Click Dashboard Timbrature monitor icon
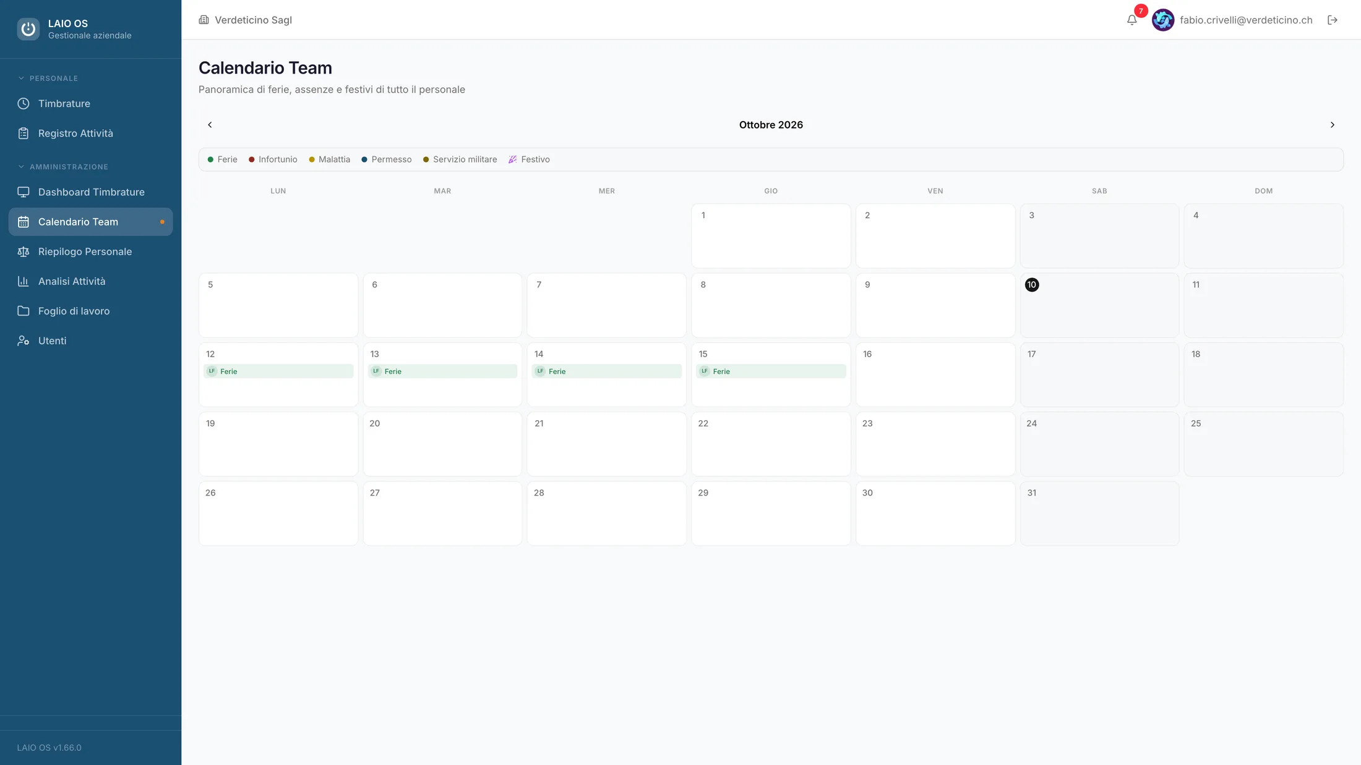 24,192
